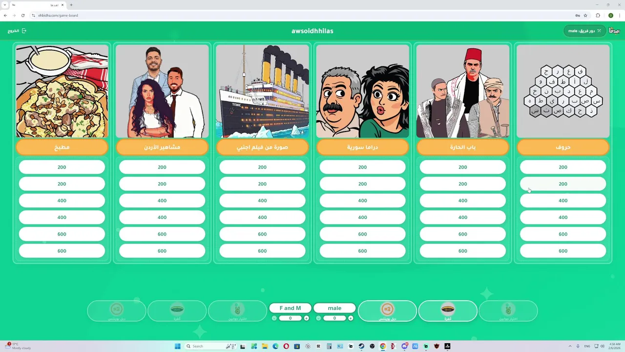The image size is (625, 352).
Task: Decrease F and M team score with minus
Action: (x=274, y=318)
